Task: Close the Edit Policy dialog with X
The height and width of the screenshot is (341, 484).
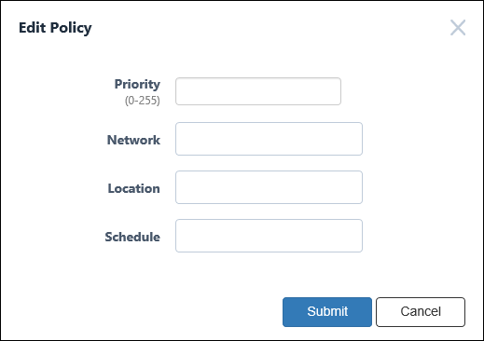Action: [x=458, y=28]
